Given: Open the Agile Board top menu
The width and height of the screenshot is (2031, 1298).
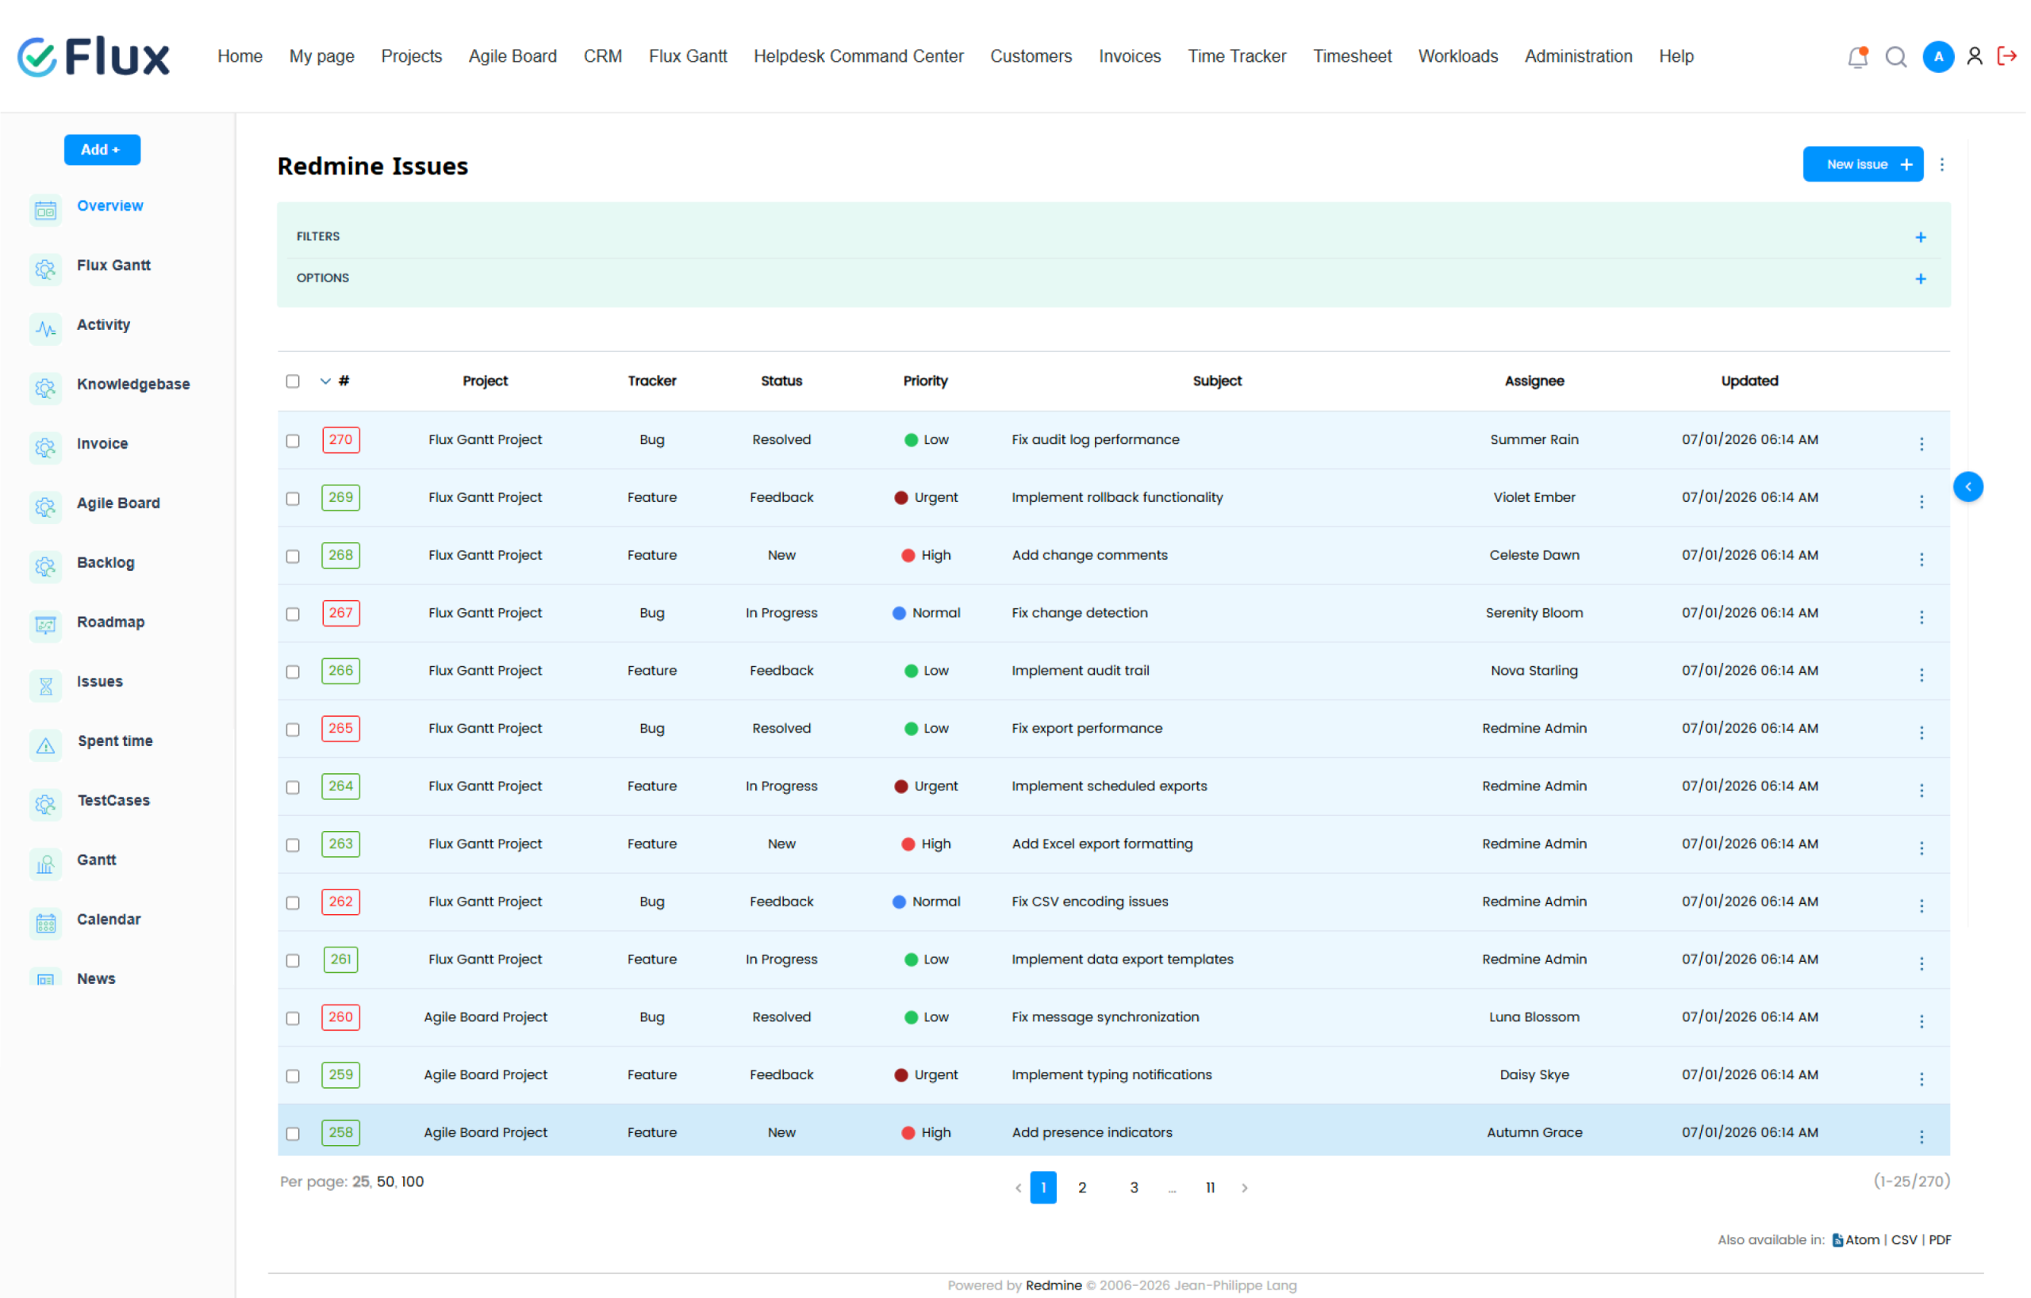Looking at the screenshot, I should coord(513,56).
